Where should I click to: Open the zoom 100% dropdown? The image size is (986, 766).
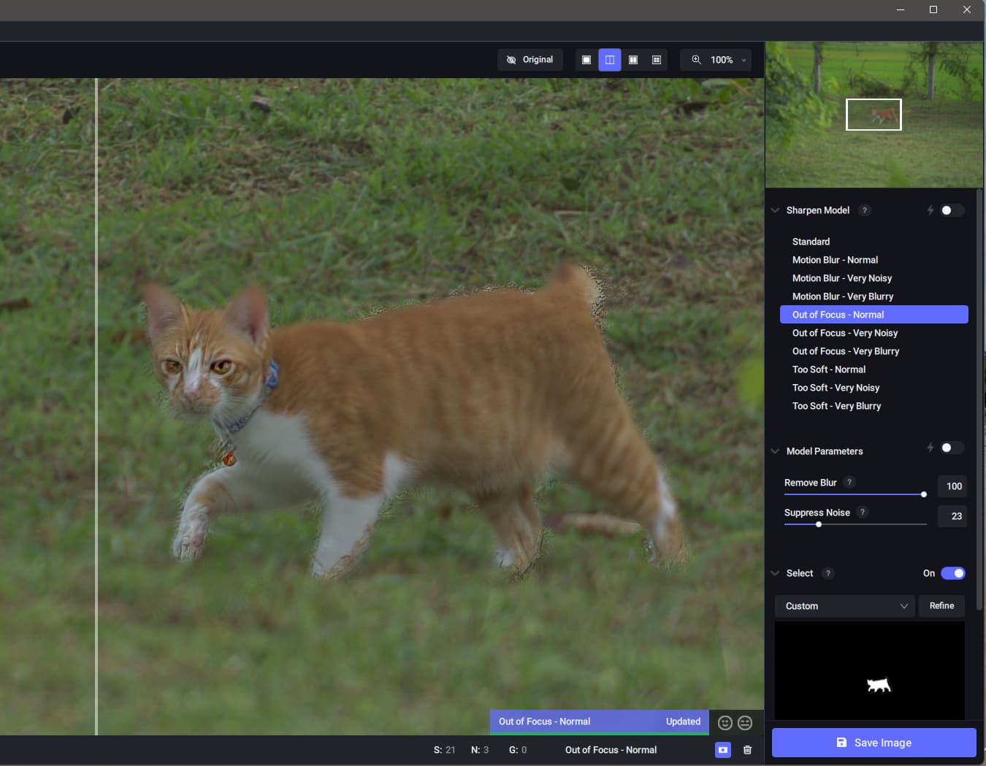721,60
